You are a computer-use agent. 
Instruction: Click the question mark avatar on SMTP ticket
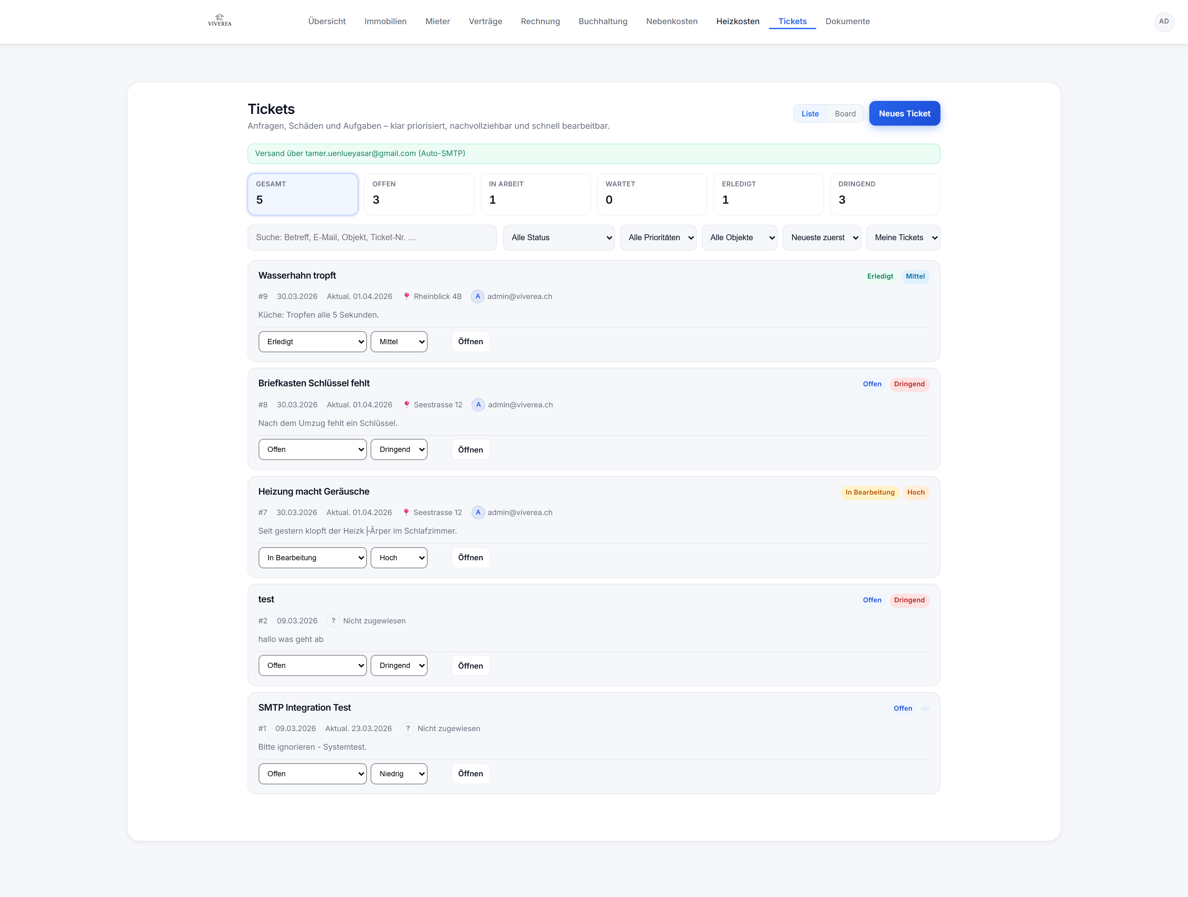click(x=408, y=729)
